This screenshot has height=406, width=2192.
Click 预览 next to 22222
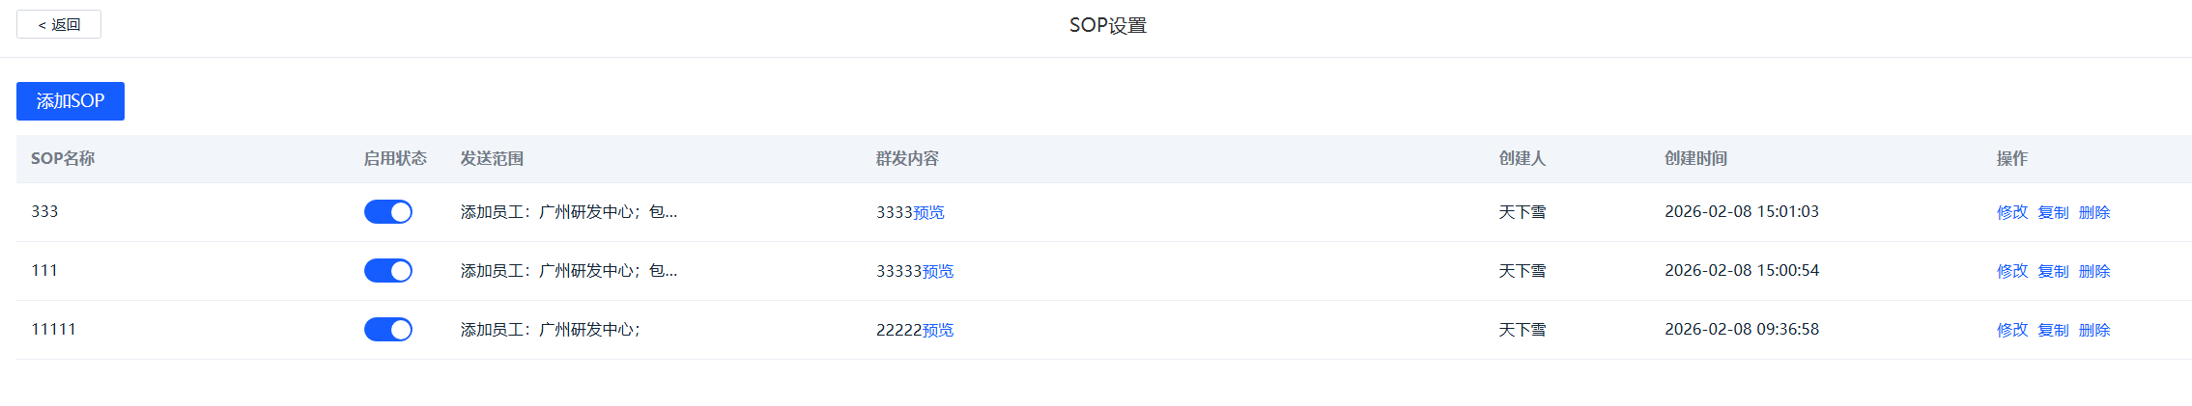click(938, 331)
